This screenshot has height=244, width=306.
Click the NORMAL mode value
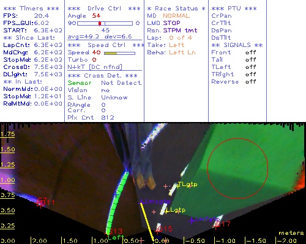pyautogui.click(x=176, y=16)
